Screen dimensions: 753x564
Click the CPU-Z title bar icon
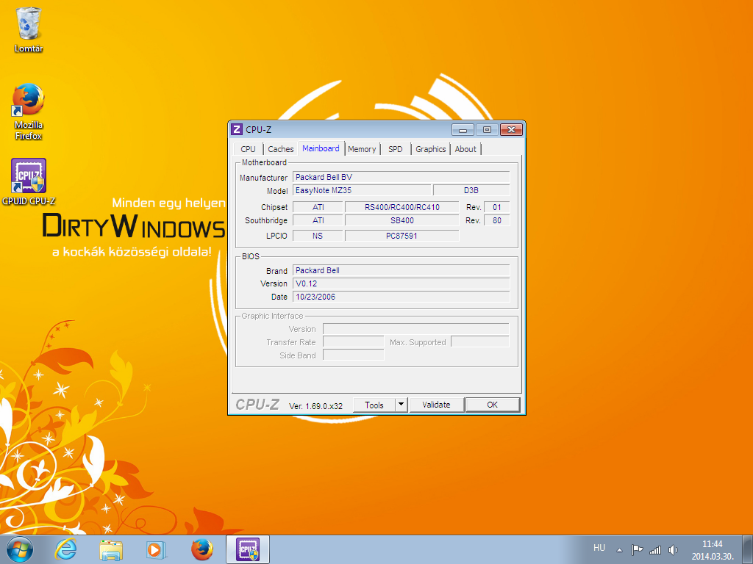coord(236,129)
